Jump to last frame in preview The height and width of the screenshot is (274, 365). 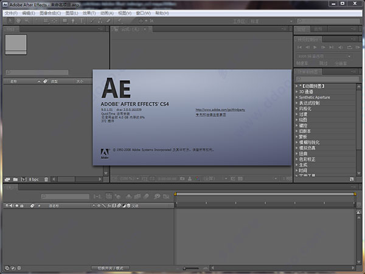(x=332, y=47)
